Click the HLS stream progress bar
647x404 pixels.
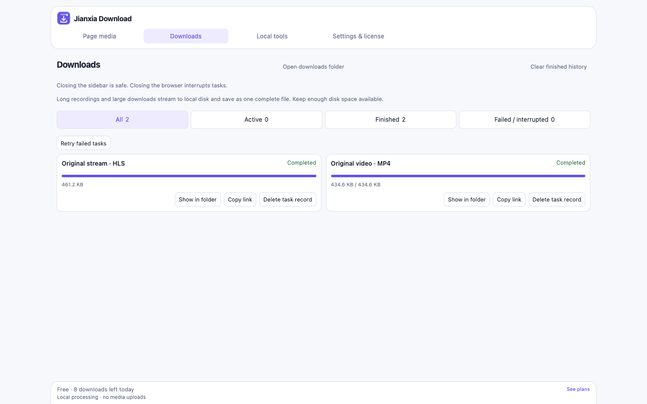189,176
